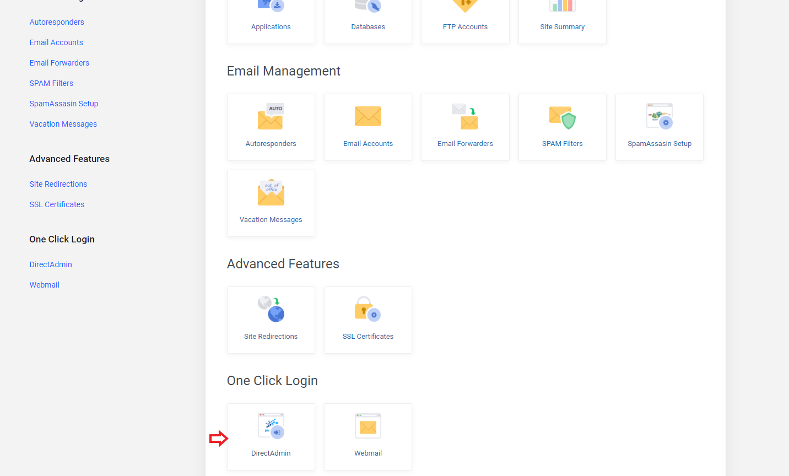Image resolution: width=789 pixels, height=476 pixels.
Task: View the Site Summary chart tile
Action: tap(562, 17)
